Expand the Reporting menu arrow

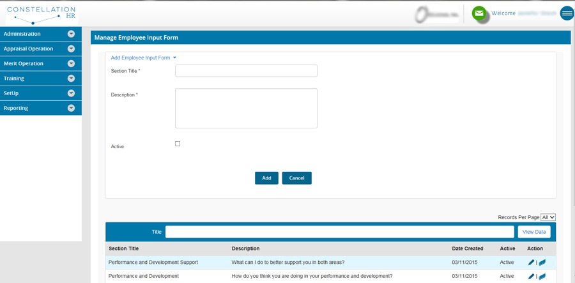click(71, 108)
